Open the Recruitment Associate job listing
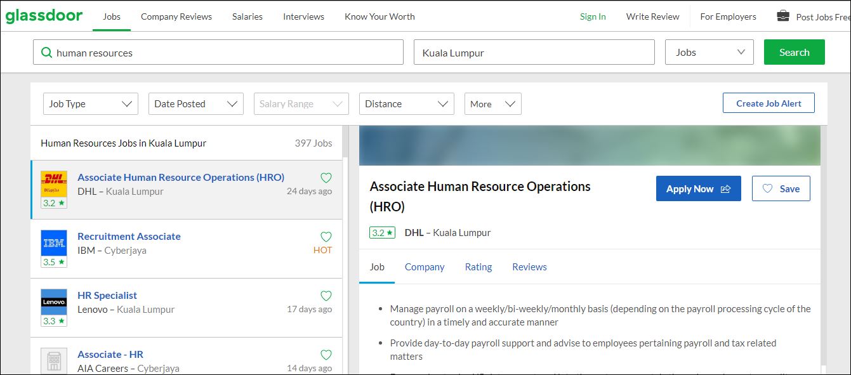Viewport: 851px width, 375px height. pos(129,237)
